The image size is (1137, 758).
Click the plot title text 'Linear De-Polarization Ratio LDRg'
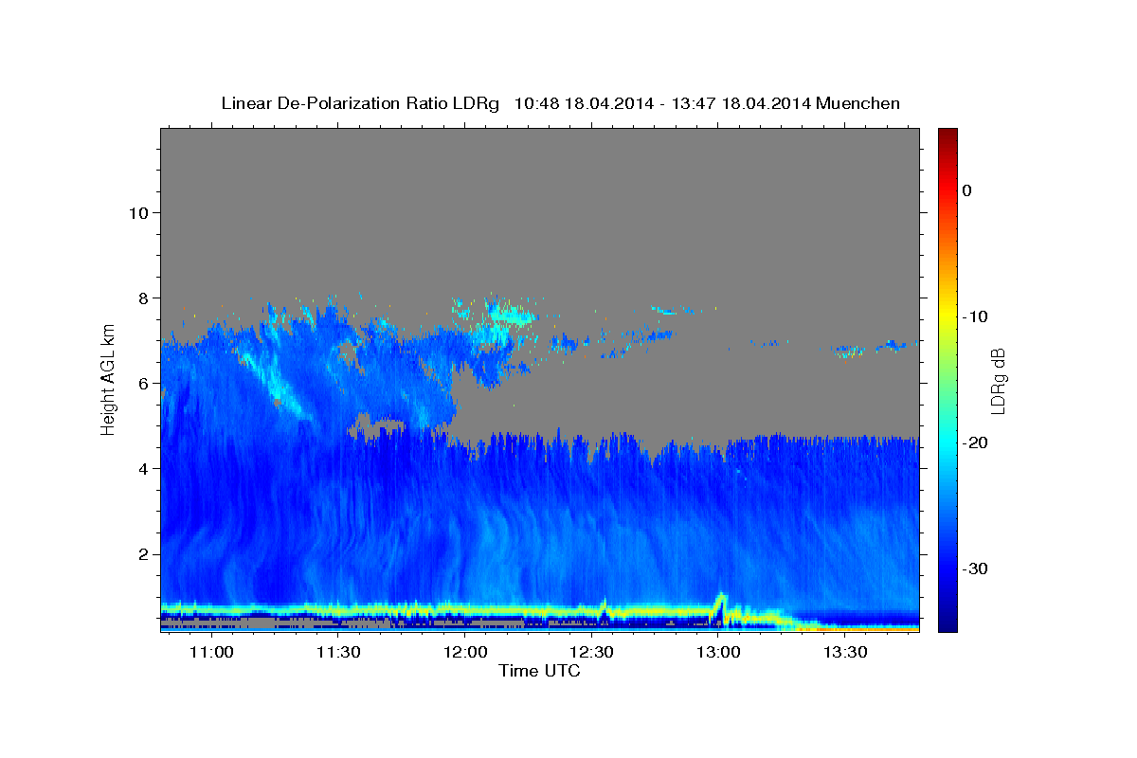[360, 103]
